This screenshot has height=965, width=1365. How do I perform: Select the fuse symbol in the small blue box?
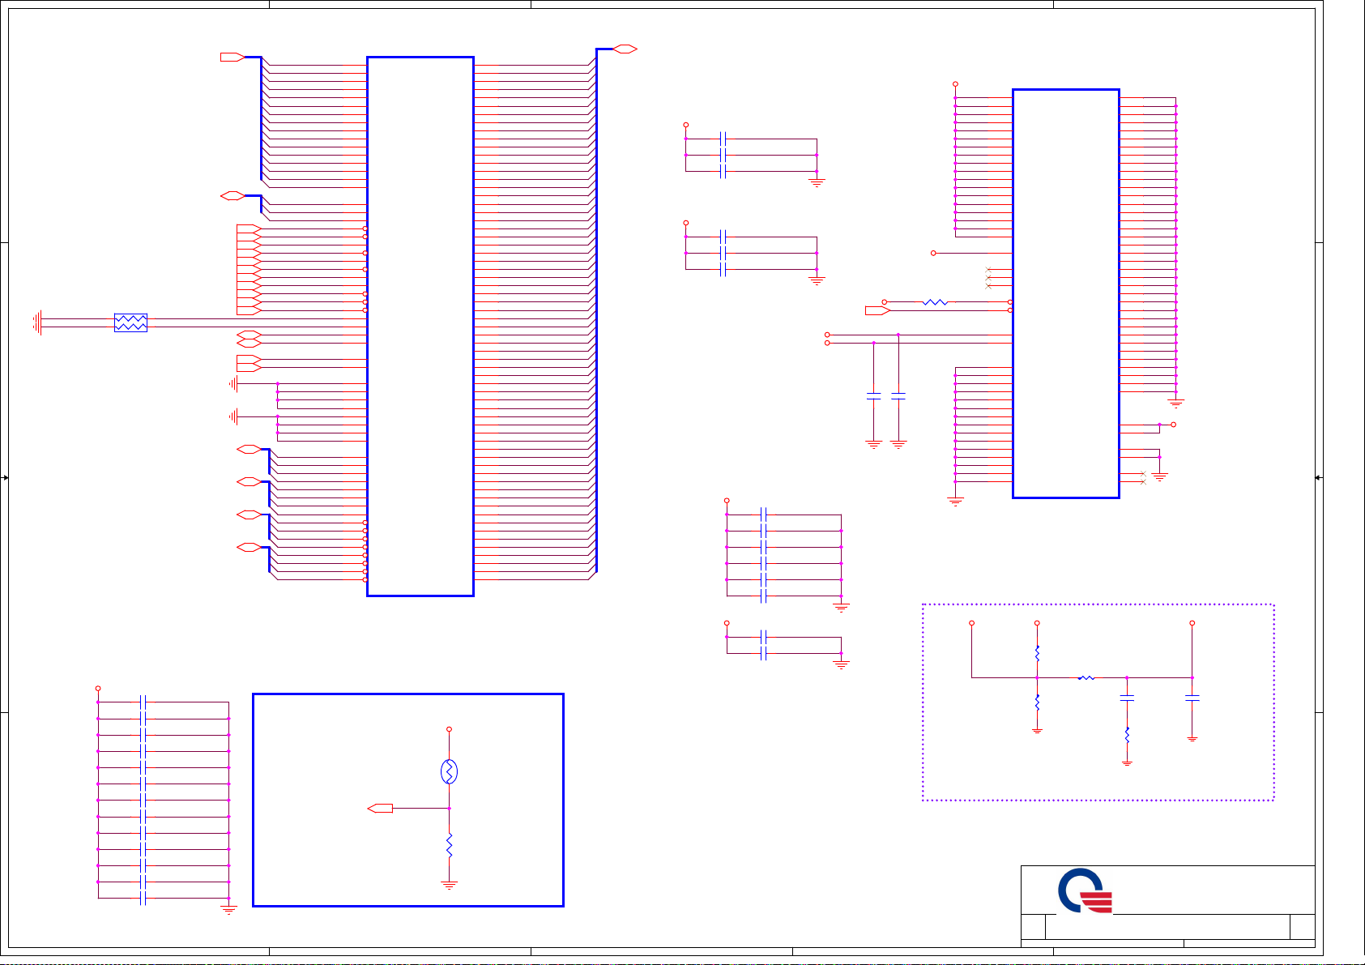click(x=130, y=322)
